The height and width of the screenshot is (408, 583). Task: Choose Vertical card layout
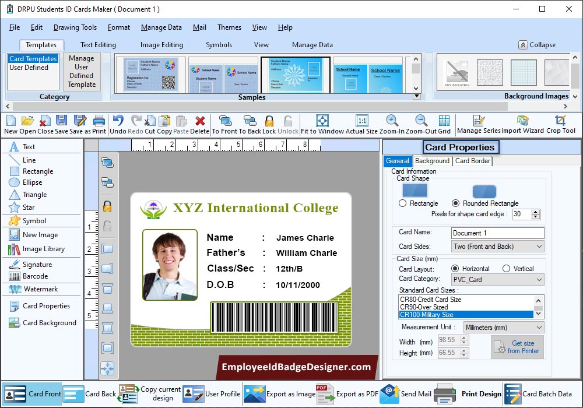pos(506,269)
